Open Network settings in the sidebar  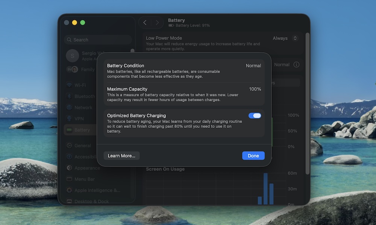click(83, 107)
